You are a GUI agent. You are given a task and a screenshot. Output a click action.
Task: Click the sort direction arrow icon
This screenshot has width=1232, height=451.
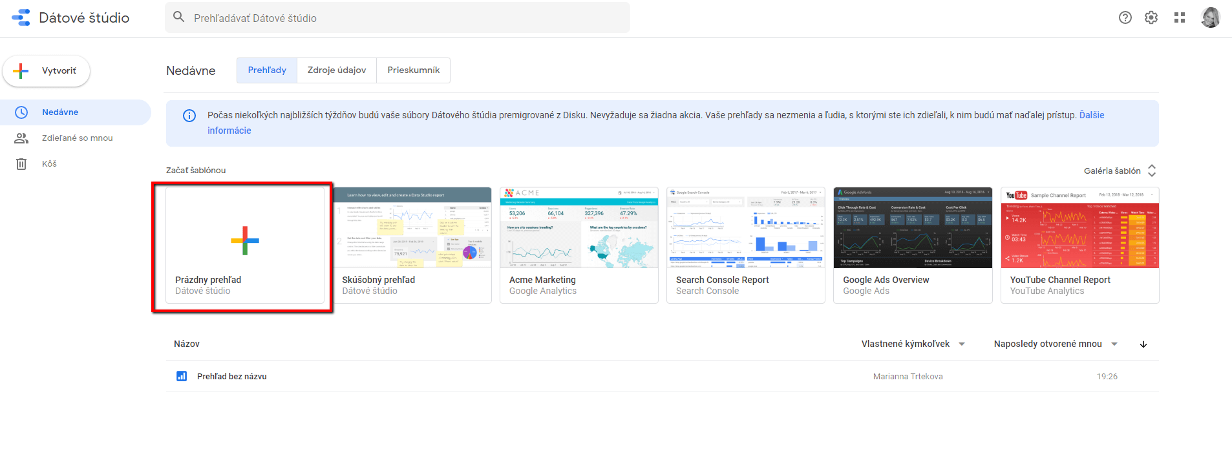pos(1143,344)
